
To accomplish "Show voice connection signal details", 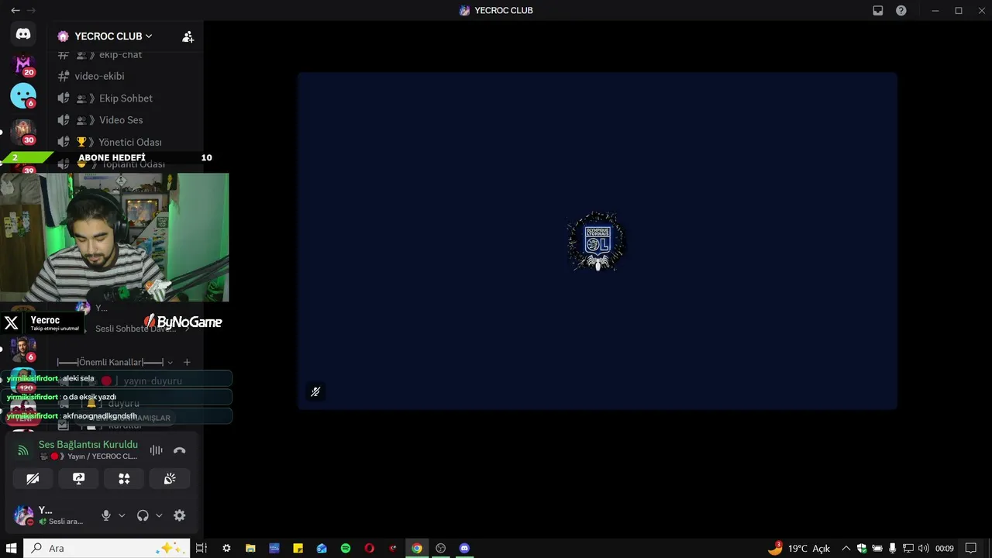I will click(x=23, y=450).
